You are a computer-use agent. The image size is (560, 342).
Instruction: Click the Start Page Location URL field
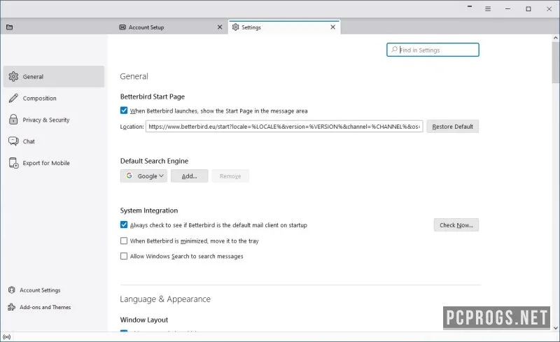pyautogui.click(x=284, y=127)
